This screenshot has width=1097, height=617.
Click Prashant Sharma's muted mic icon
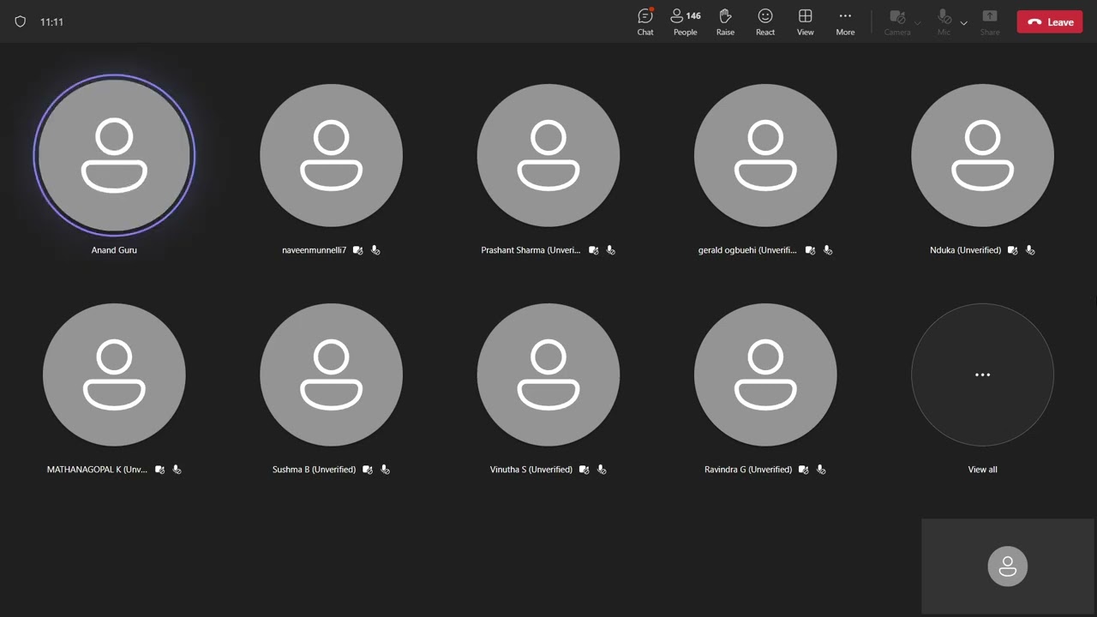point(610,250)
